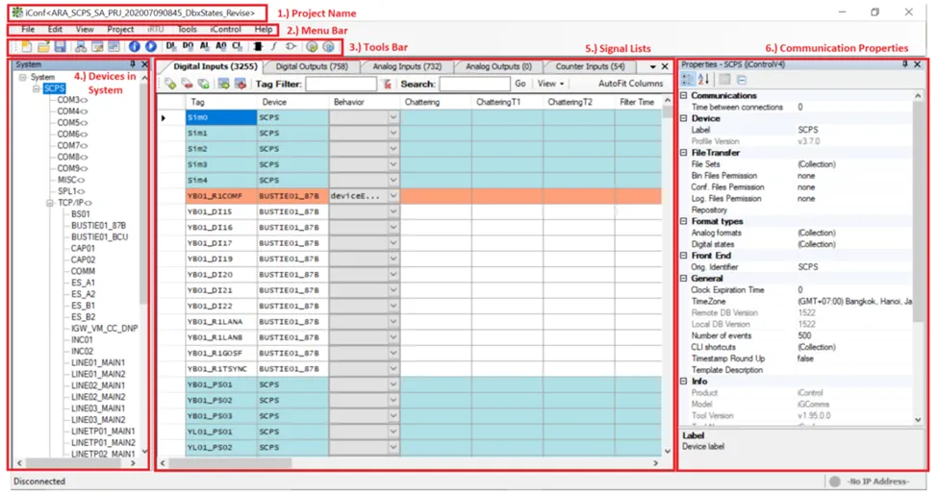This screenshot has width=938, height=495.
Task: Click the Save floppy disk icon
Action: (60, 47)
